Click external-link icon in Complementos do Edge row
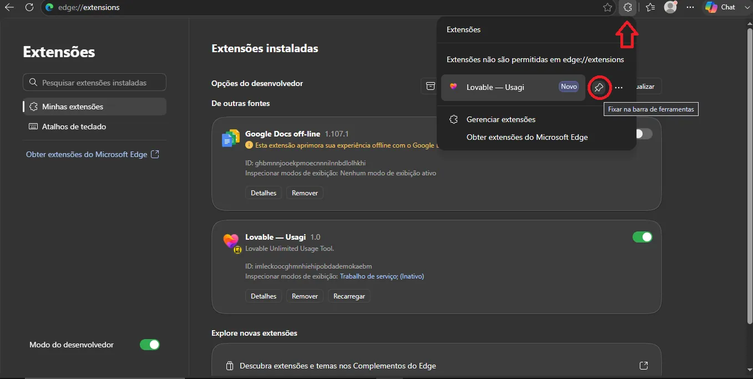 point(644,366)
